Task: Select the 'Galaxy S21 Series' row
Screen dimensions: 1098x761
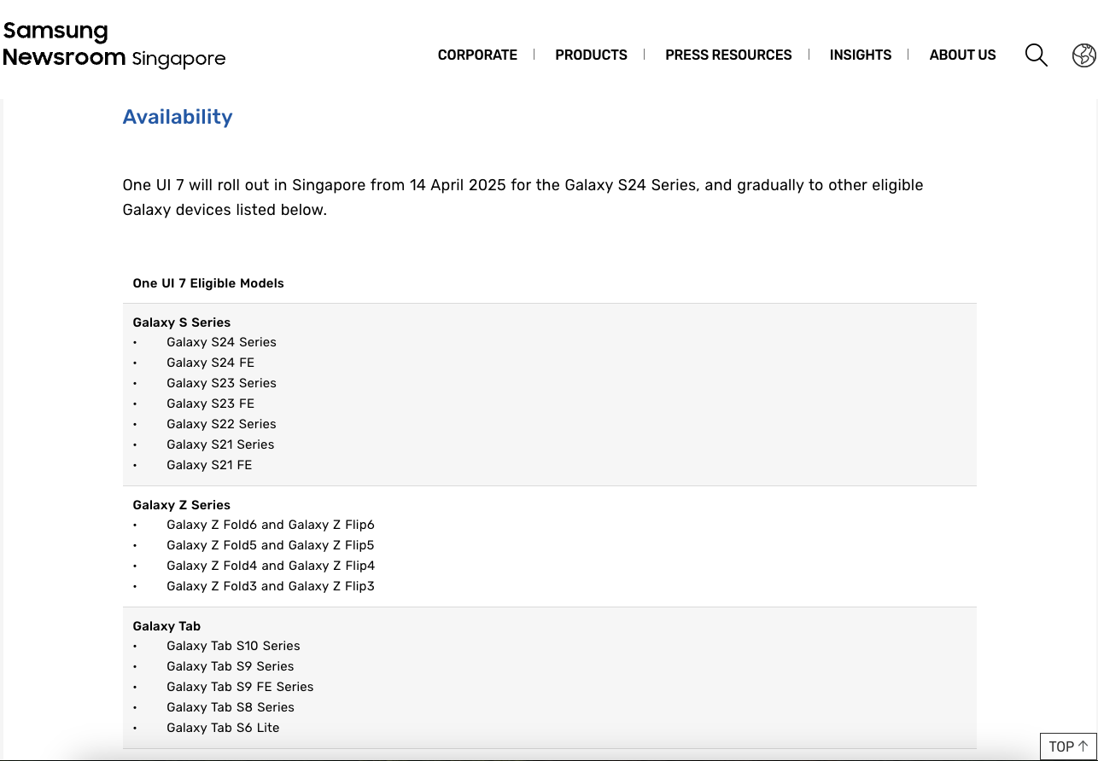Action: point(220,444)
